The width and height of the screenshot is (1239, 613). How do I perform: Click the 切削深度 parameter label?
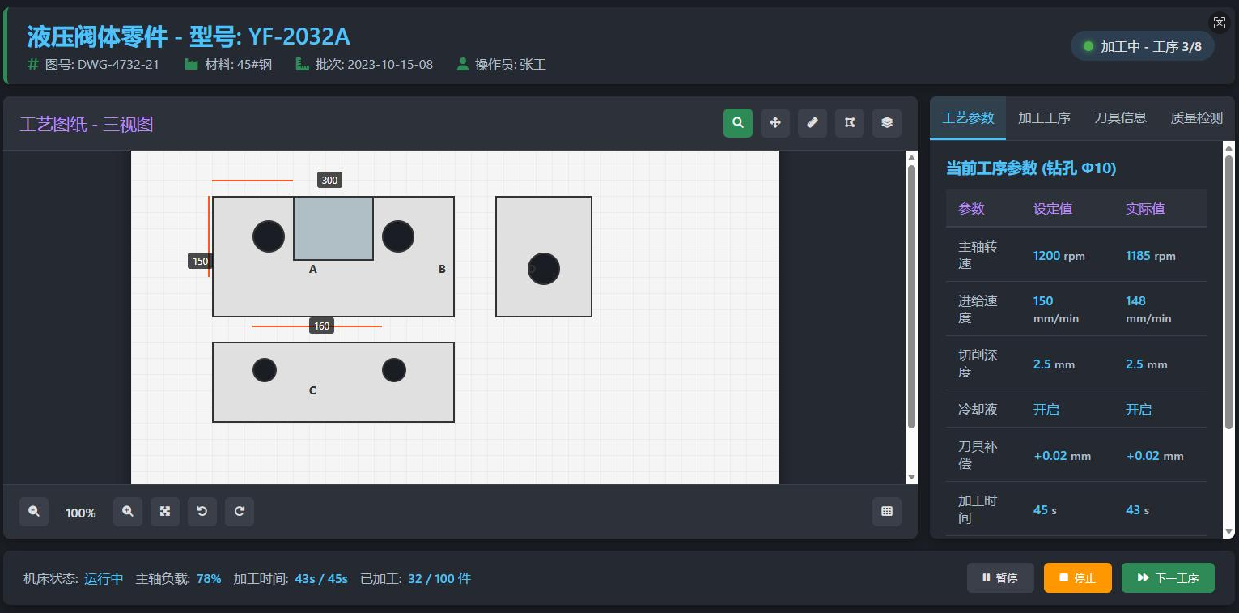coord(978,363)
